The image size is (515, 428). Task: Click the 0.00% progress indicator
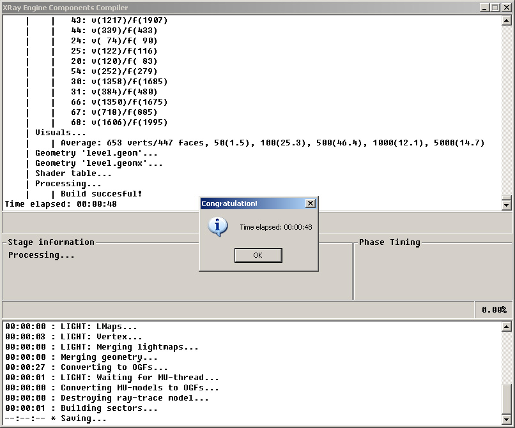[x=494, y=310]
